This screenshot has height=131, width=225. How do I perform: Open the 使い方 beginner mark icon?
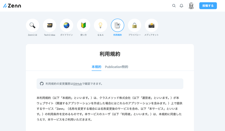[x=84, y=25]
